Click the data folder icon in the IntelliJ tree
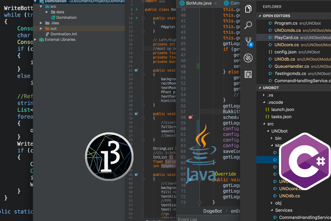Image resolution: width=331 pixels, height=221 pixels. coord(53,12)
